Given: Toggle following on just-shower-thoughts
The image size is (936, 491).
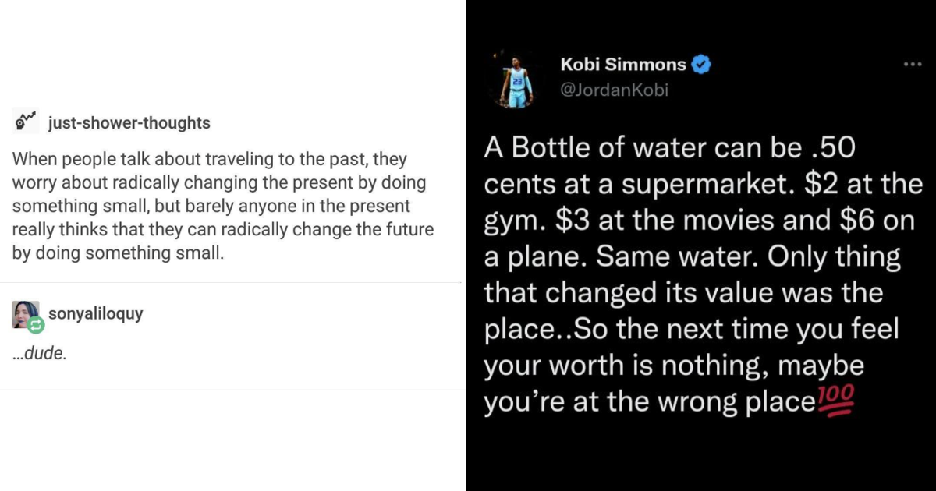Looking at the screenshot, I should tap(129, 122).
